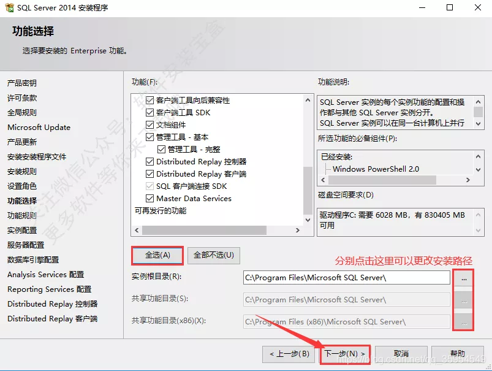Go back with 上一步(B) button
492x371 pixels.
pos(289,354)
